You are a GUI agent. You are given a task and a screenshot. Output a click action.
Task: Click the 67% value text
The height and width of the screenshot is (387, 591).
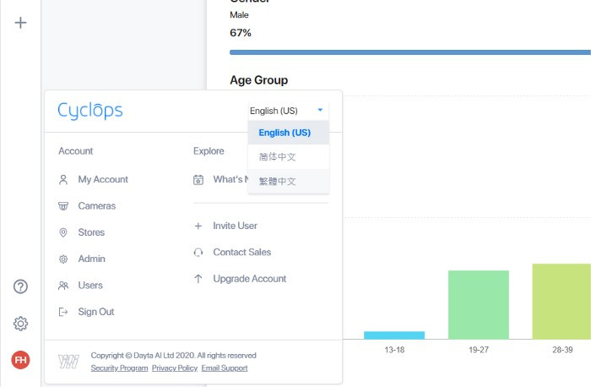(241, 33)
